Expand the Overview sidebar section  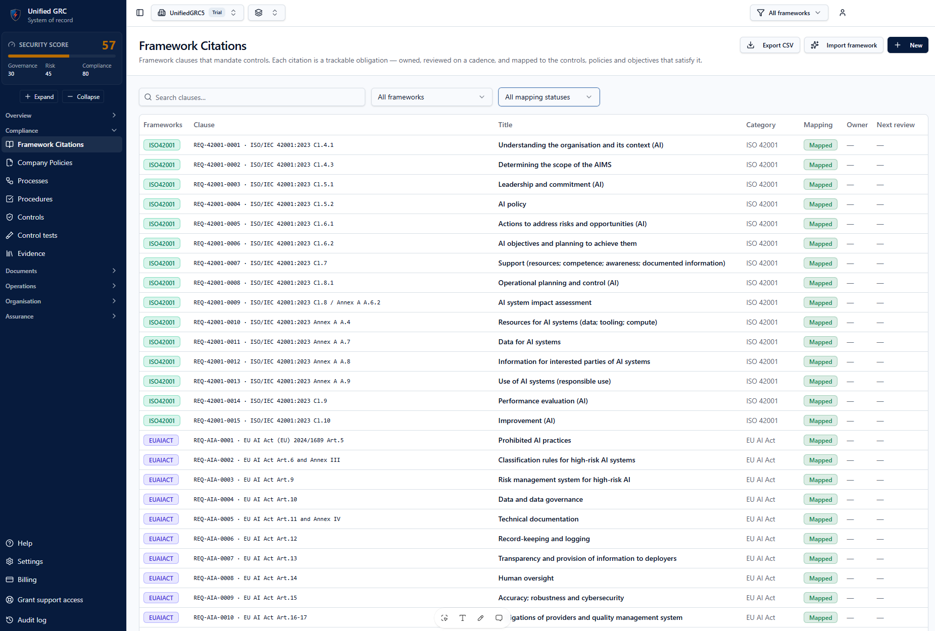(61, 115)
